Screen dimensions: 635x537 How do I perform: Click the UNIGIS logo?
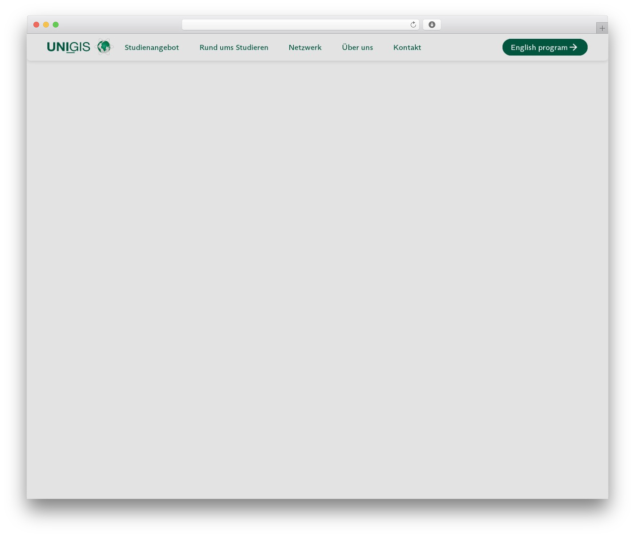click(x=80, y=47)
